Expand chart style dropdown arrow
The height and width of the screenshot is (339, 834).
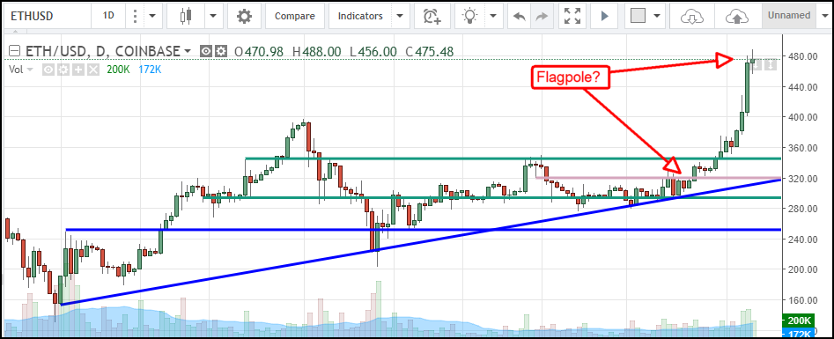(x=213, y=16)
